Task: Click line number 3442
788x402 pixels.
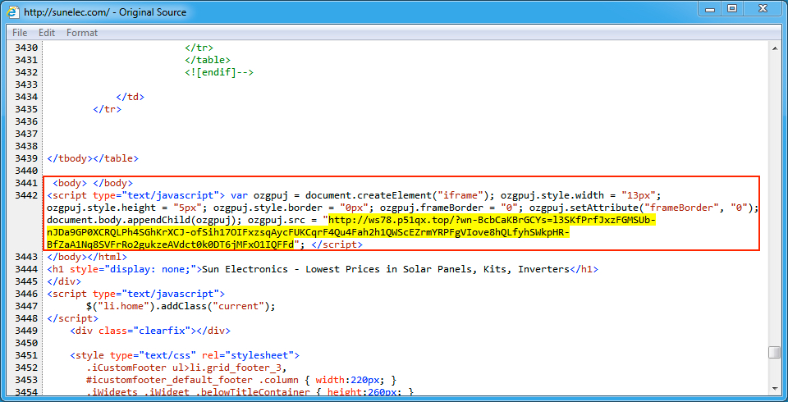Action: tap(27, 195)
